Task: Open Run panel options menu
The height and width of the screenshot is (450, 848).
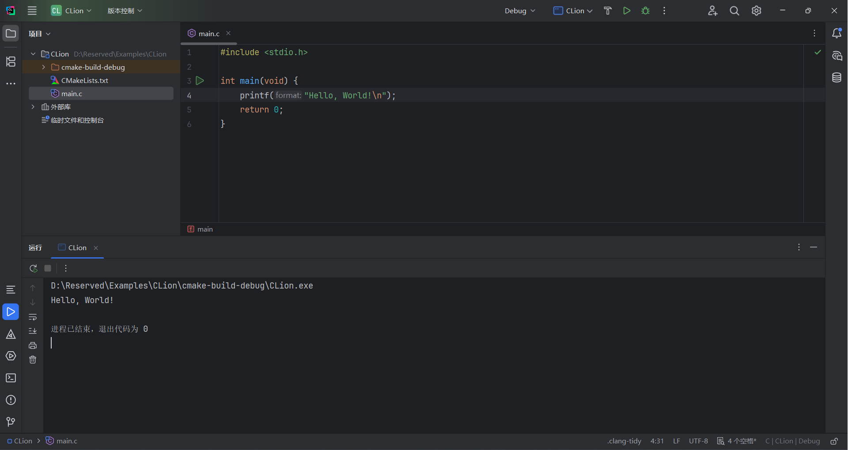Action: tap(799, 247)
